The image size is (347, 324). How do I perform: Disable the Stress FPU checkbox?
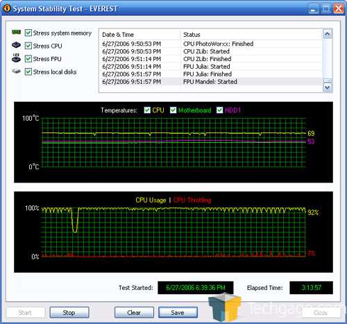coord(28,59)
